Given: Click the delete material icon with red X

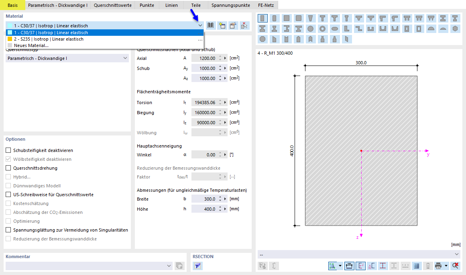Looking at the screenshot, I should (x=244, y=25).
